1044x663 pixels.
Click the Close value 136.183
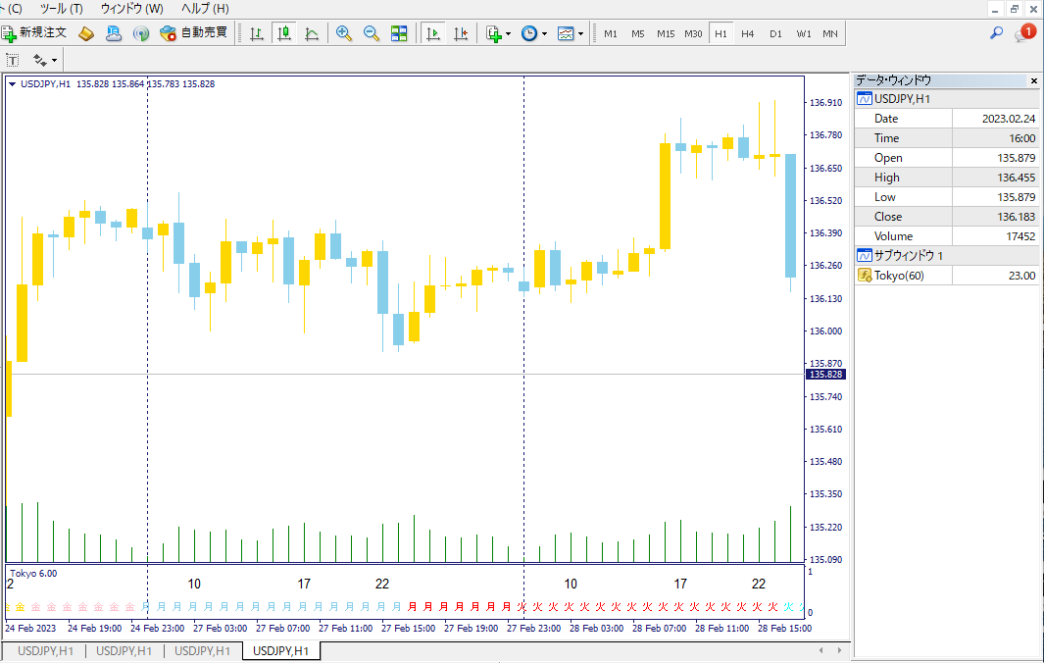tap(1016, 217)
